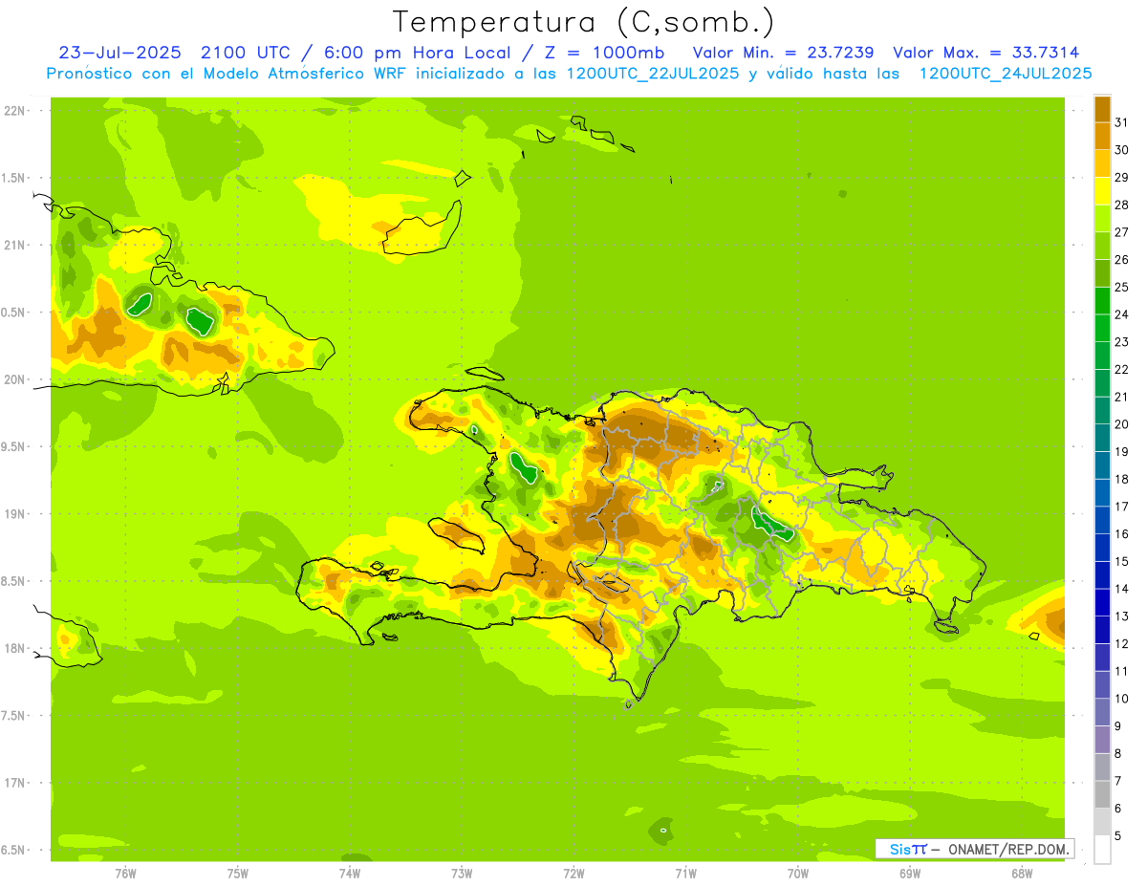Click the legend label '19'

1122,451
